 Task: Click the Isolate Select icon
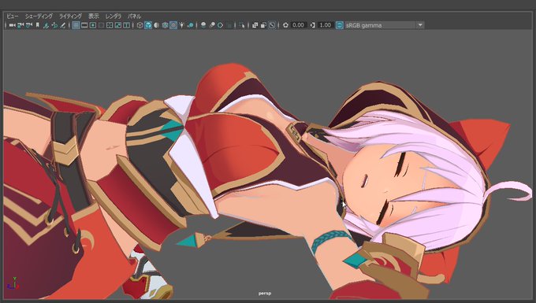pyautogui.click(x=242, y=25)
